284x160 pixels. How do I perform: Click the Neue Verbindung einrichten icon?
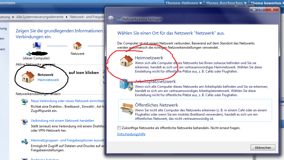[x=25, y=102]
